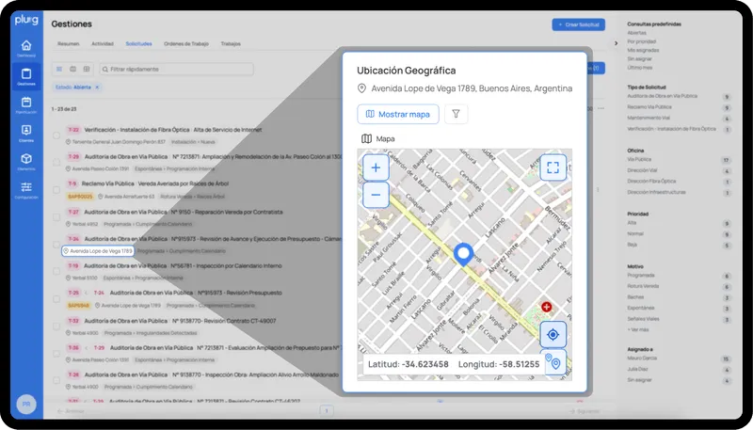The width and height of the screenshot is (753, 430).
Task: Center map on current location
Action: click(x=553, y=335)
